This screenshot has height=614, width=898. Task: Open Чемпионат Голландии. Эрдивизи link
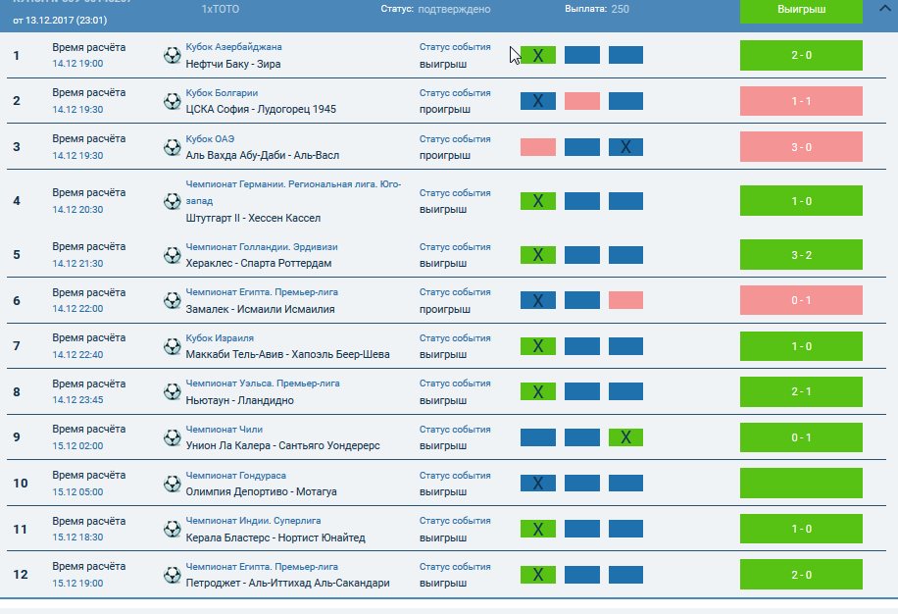click(x=262, y=247)
